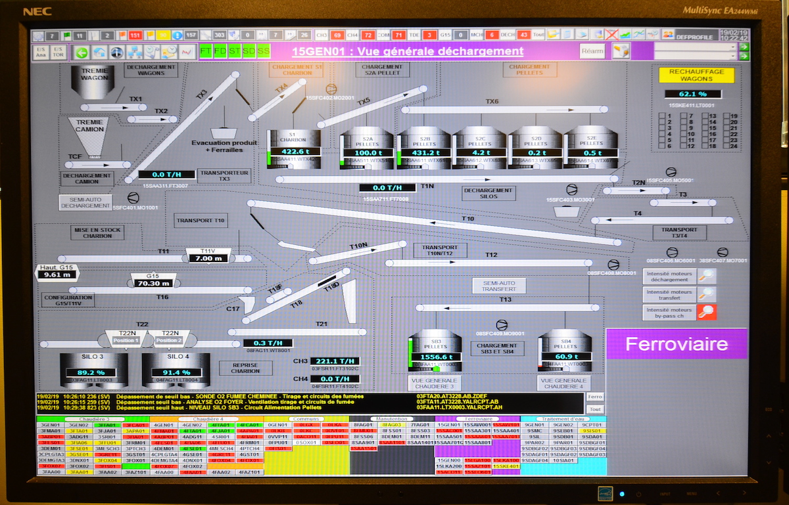Click the VUE GENERALE CHAUDIERE 3 button
789x505 pixels.
point(434,384)
